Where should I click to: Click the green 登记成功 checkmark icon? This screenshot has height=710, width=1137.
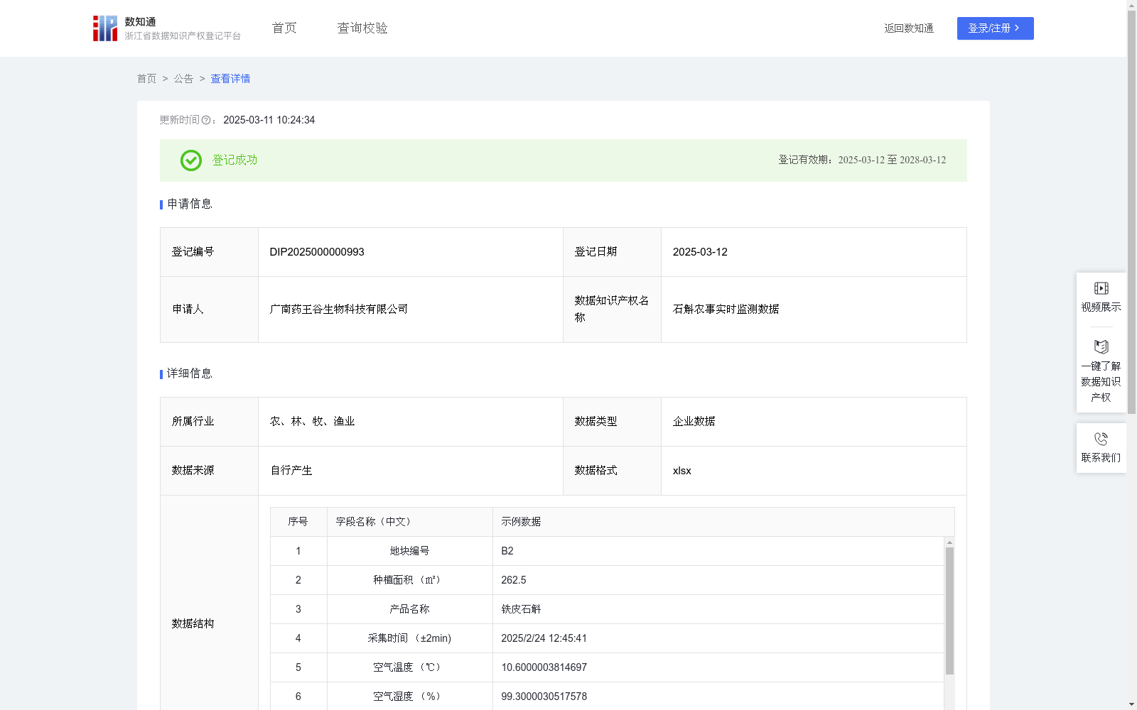pos(190,160)
